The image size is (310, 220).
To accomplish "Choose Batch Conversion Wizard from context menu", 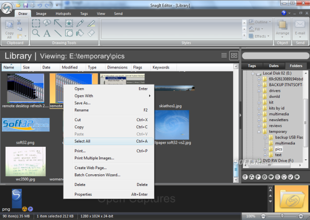I will click(109, 175).
